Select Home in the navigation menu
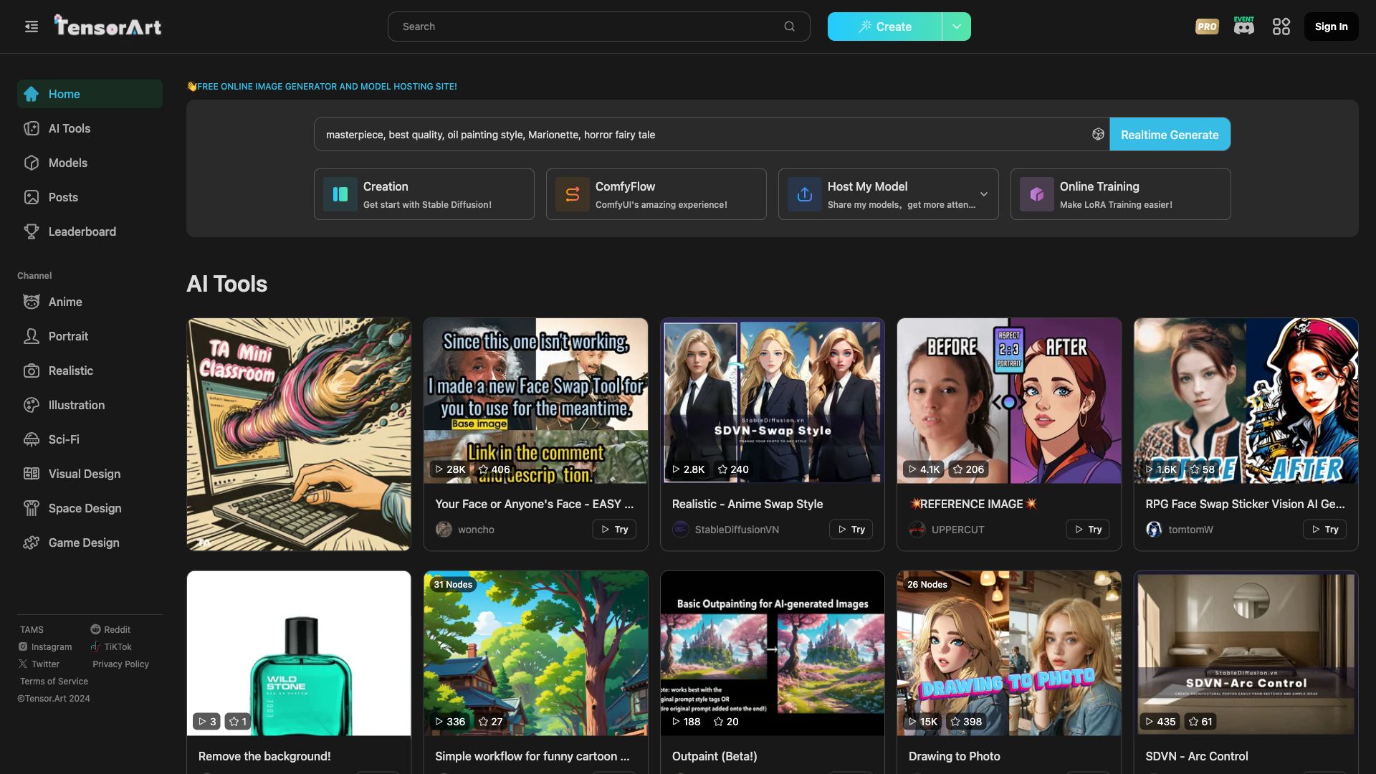The height and width of the screenshot is (774, 1376). (64, 94)
